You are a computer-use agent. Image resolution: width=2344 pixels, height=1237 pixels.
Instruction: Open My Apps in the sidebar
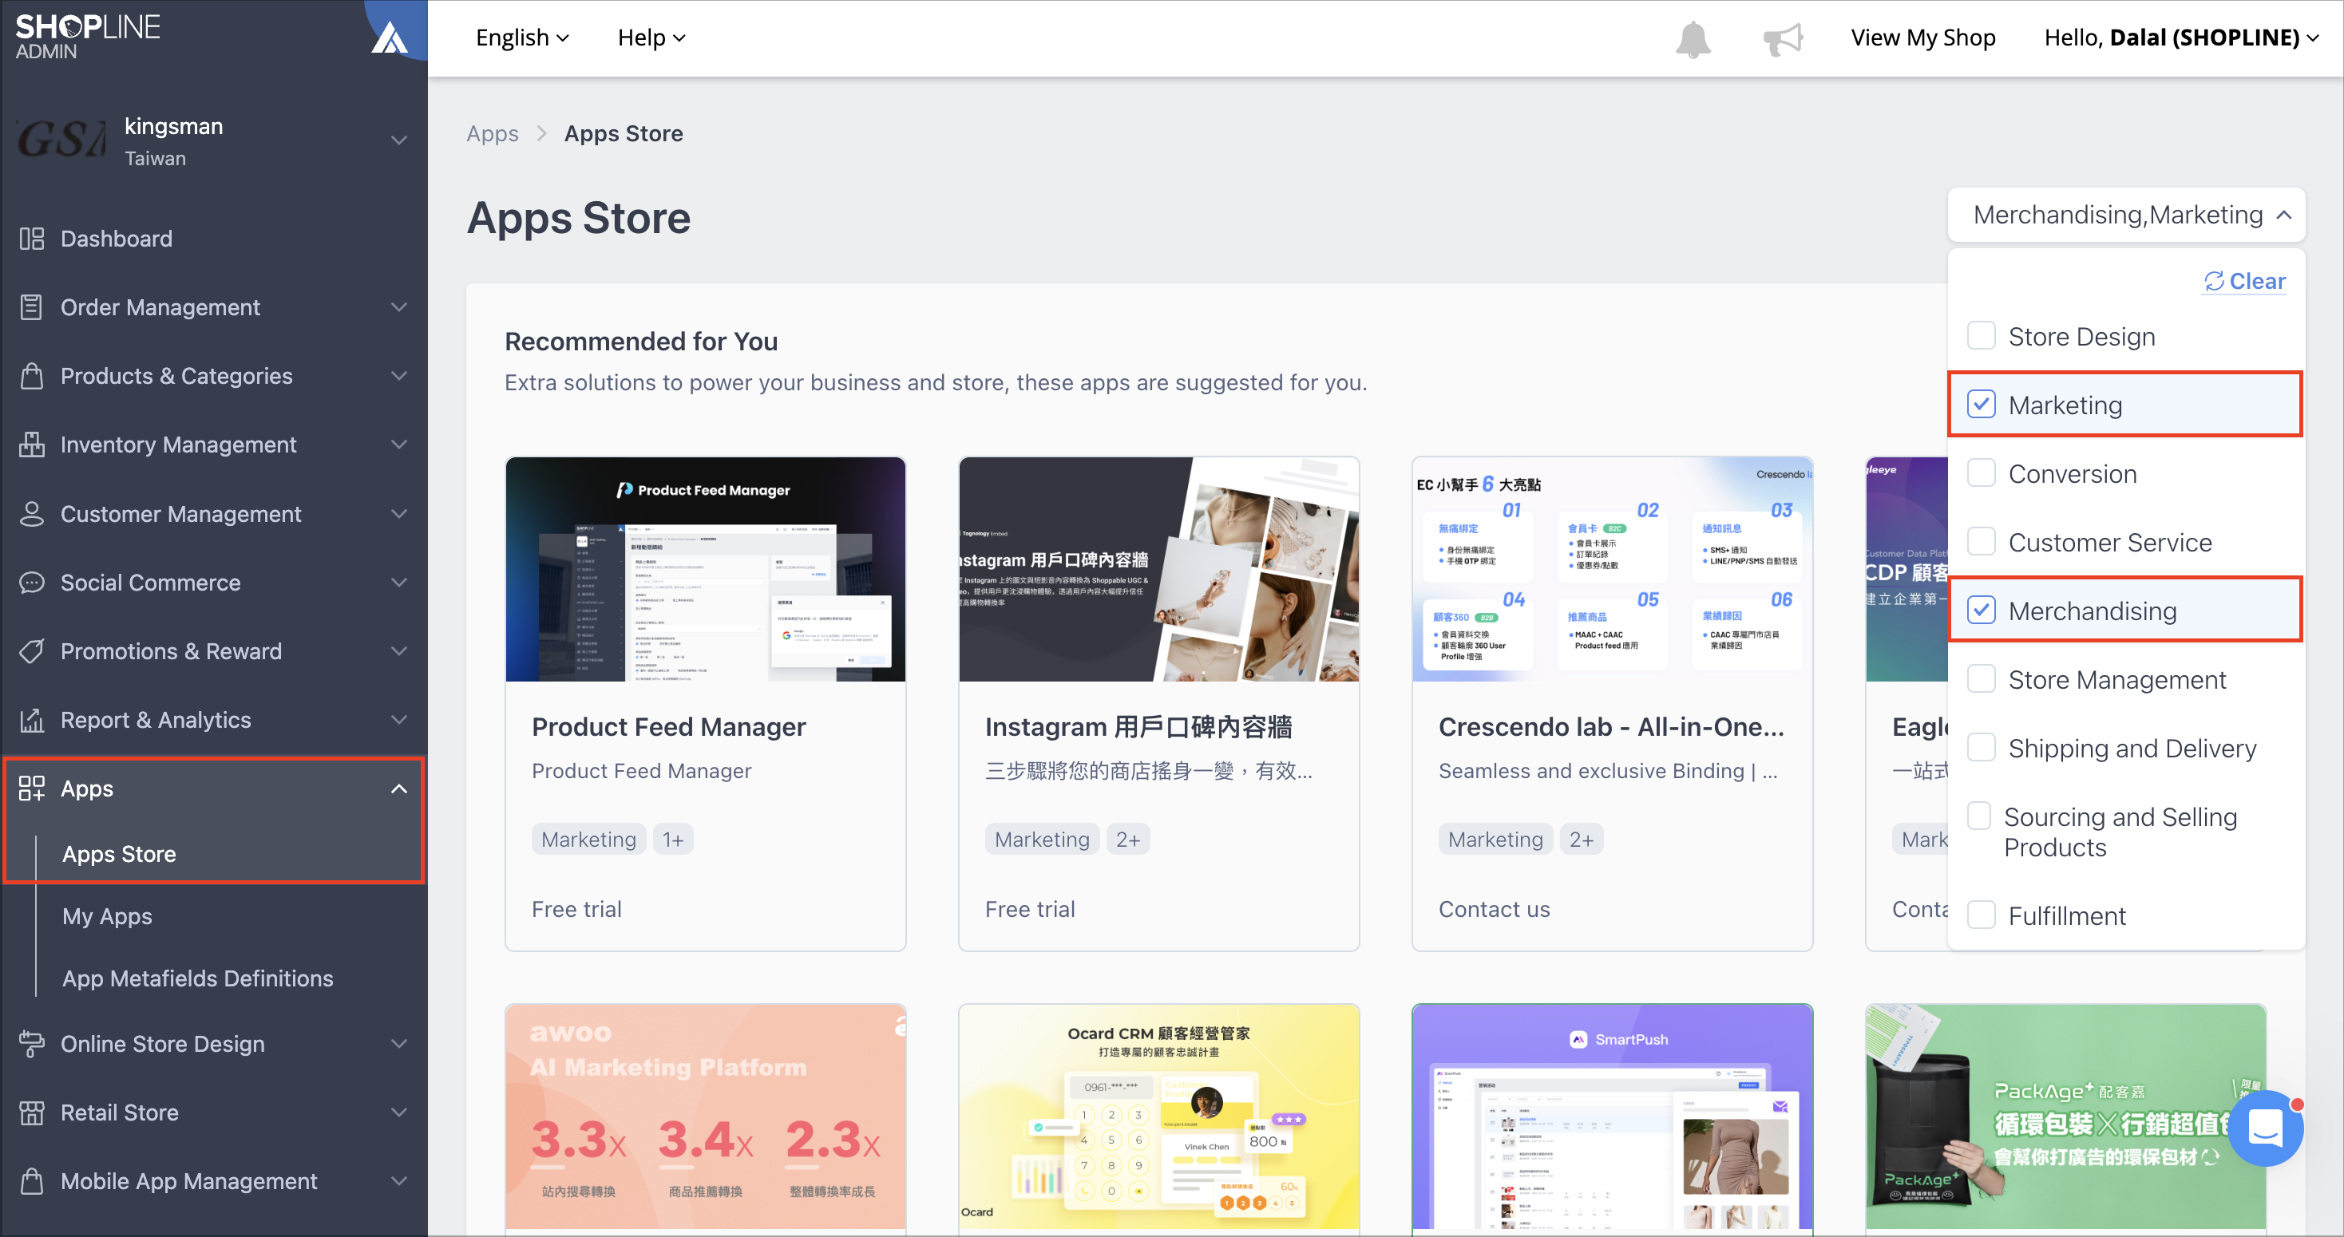(107, 916)
